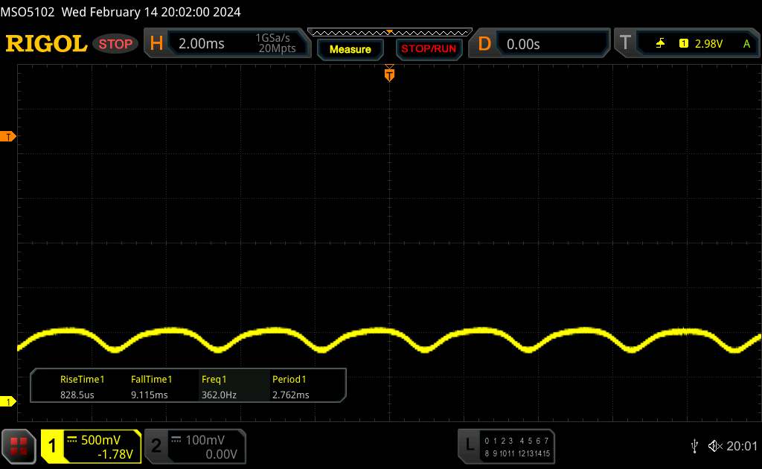Click the USB connection status icon
This screenshot has height=469, width=762.
(694, 446)
